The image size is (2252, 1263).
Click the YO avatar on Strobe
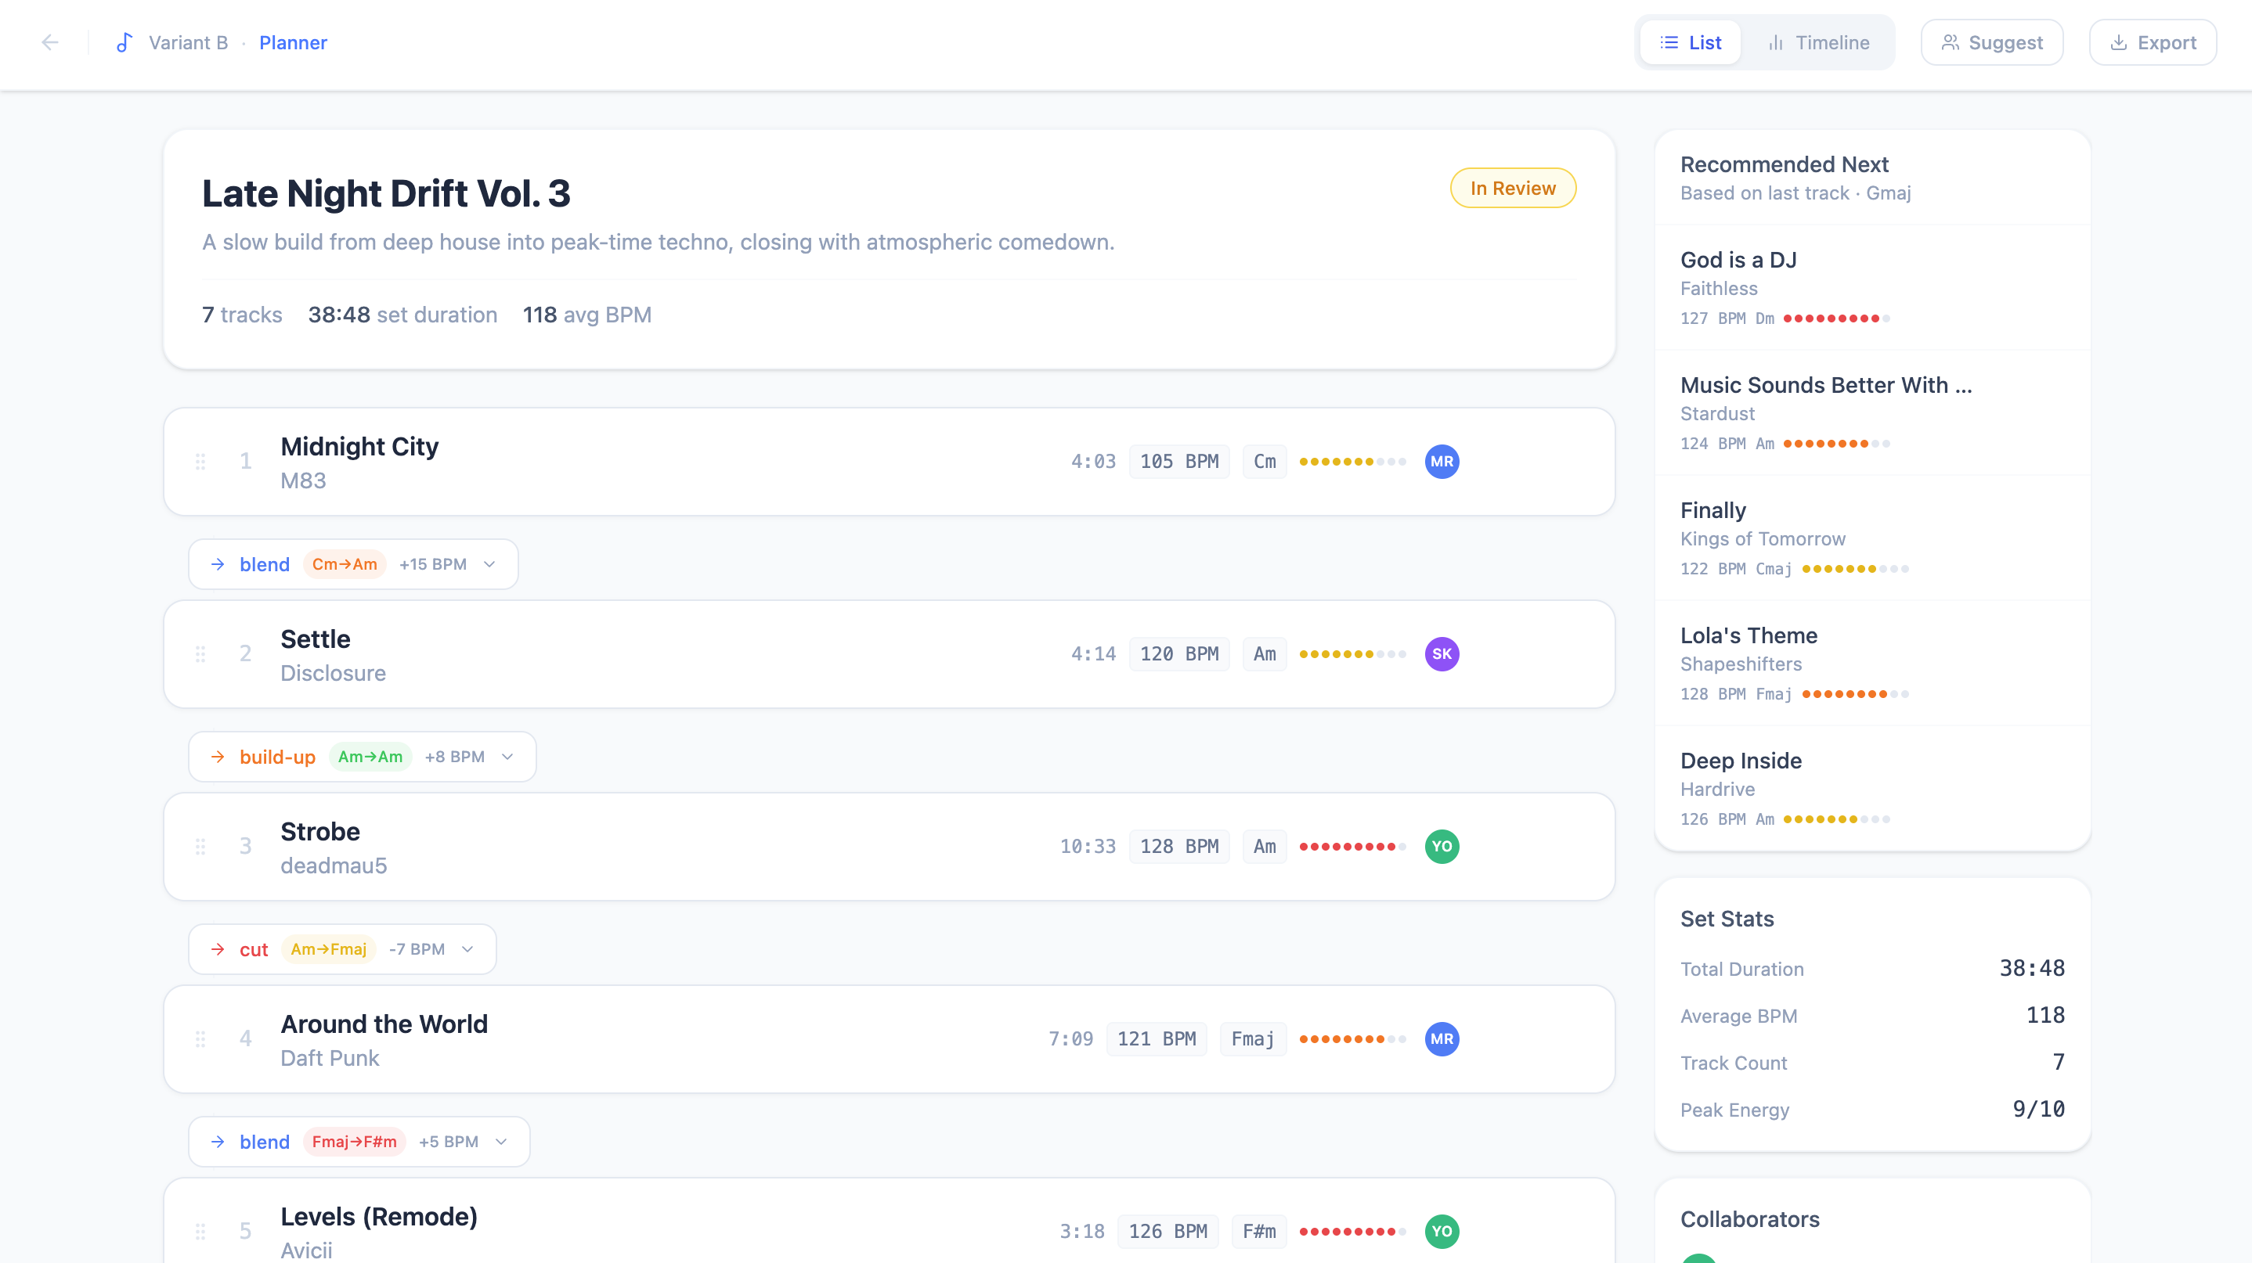point(1442,847)
